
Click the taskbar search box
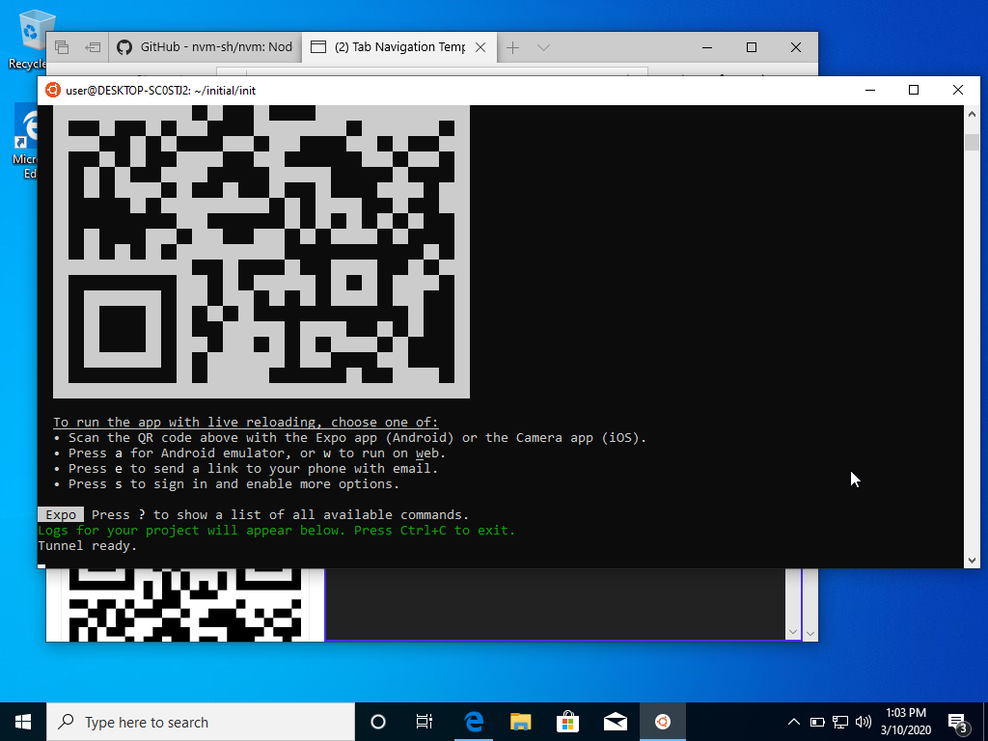(201, 722)
